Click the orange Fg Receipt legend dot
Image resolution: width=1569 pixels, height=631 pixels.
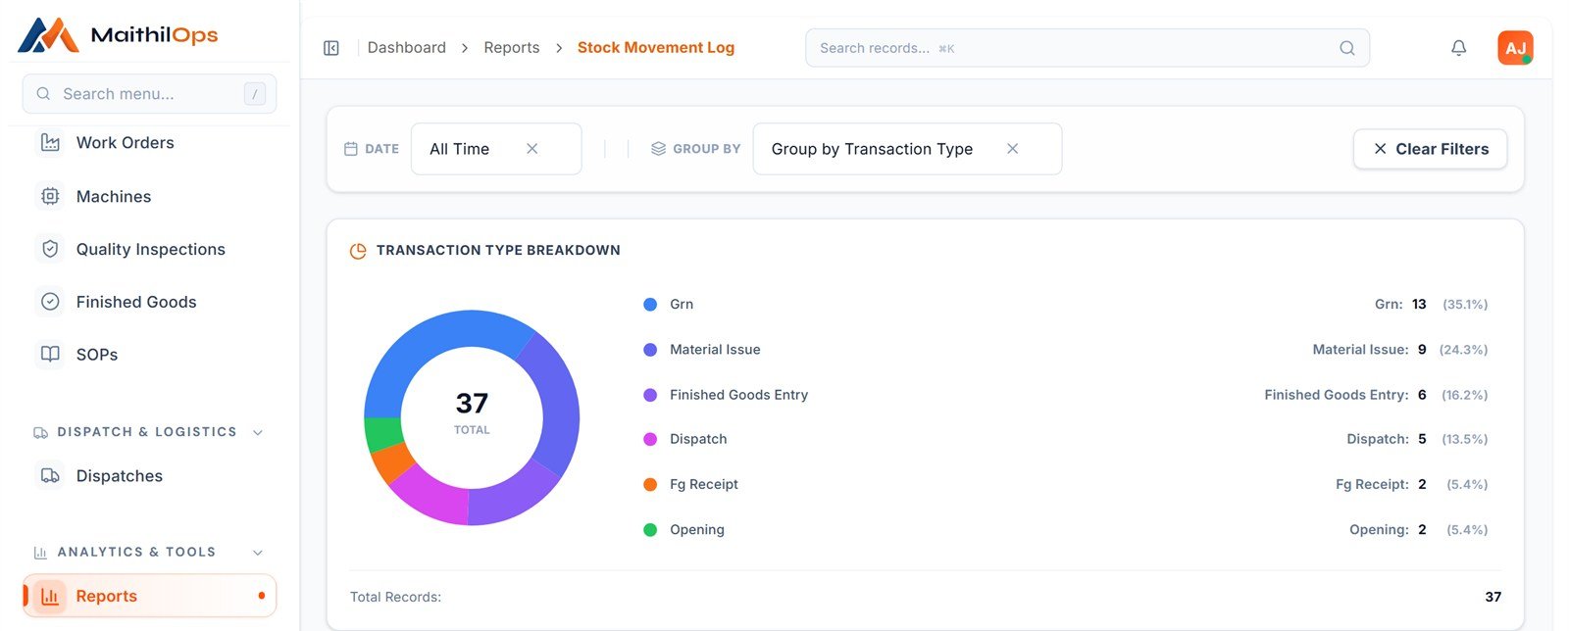(650, 484)
